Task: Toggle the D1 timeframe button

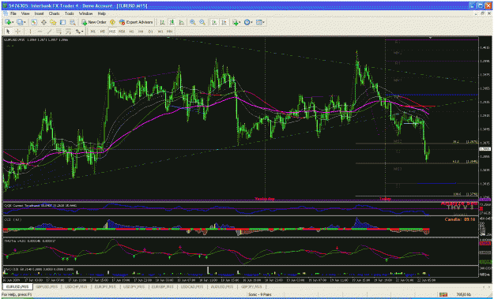Action: 151,32
